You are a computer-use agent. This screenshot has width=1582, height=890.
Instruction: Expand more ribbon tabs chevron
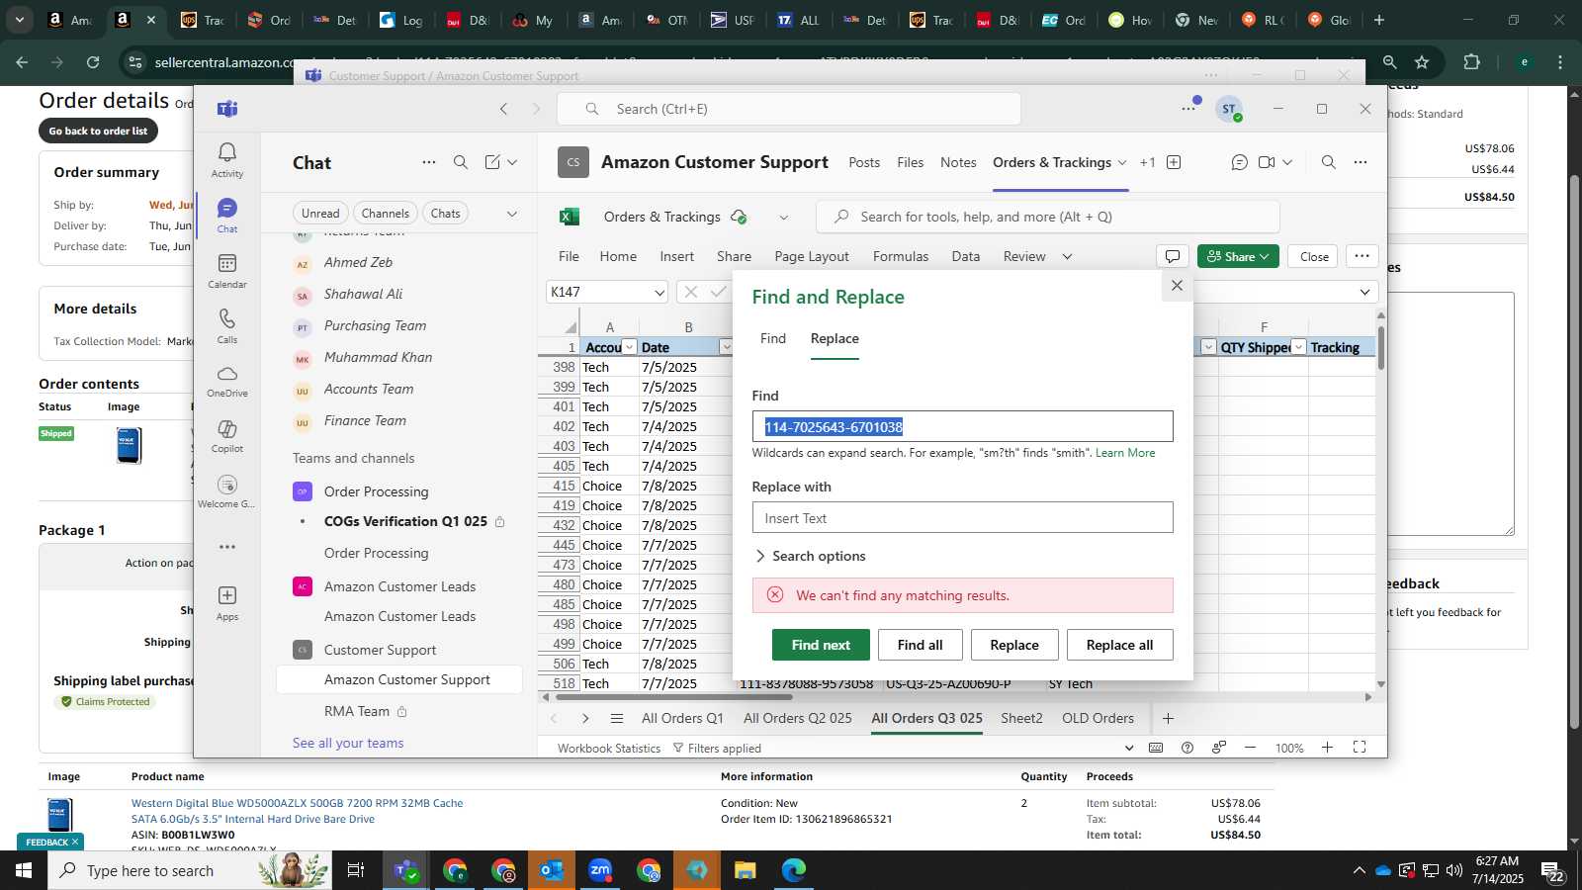[1067, 256]
